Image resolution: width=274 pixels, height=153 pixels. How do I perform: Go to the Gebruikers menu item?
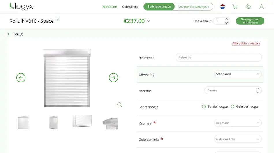pyautogui.click(x=130, y=7)
